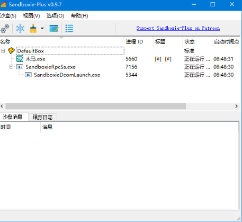Click the blue list toolbar icon

[x=69, y=29]
